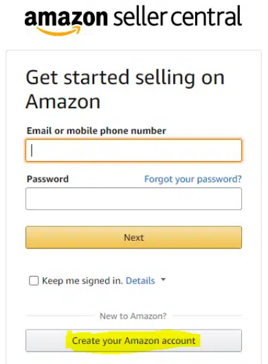Select the yellow highlighted account creation text
The width and height of the screenshot is (268, 364).
coord(133,341)
